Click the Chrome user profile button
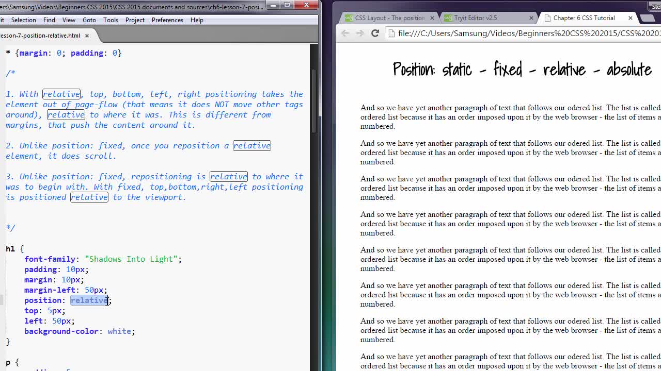This screenshot has width=661, height=371. coord(656,6)
